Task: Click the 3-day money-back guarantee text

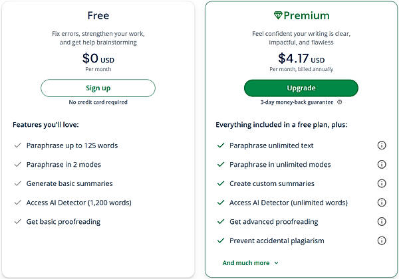Action: click(x=297, y=102)
